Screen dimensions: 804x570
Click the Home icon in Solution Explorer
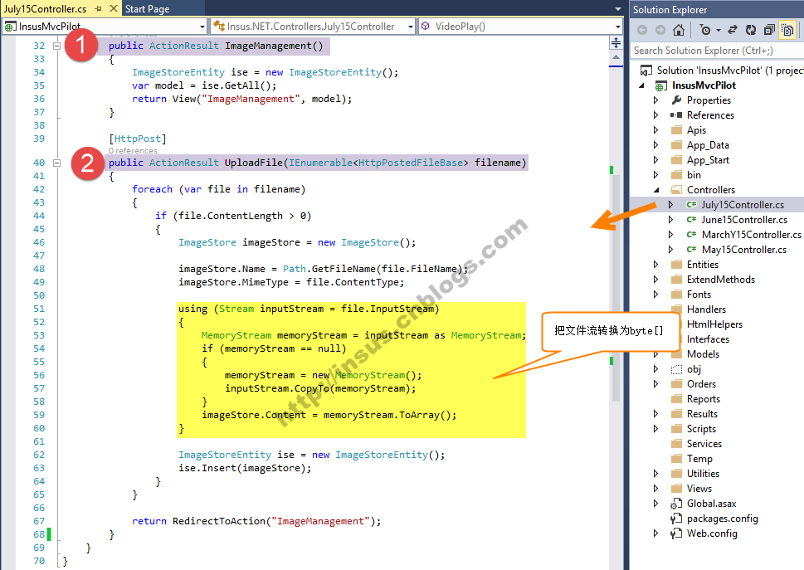(x=679, y=30)
